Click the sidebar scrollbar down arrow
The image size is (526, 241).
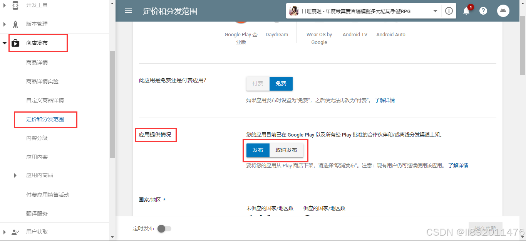[x=112, y=237]
